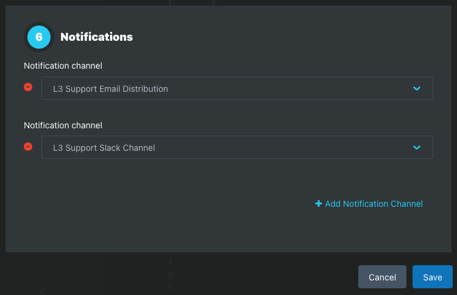This screenshot has height=295, width=457.
Task: Click the step 6 circle badge
Action: [x=39, y=37]
